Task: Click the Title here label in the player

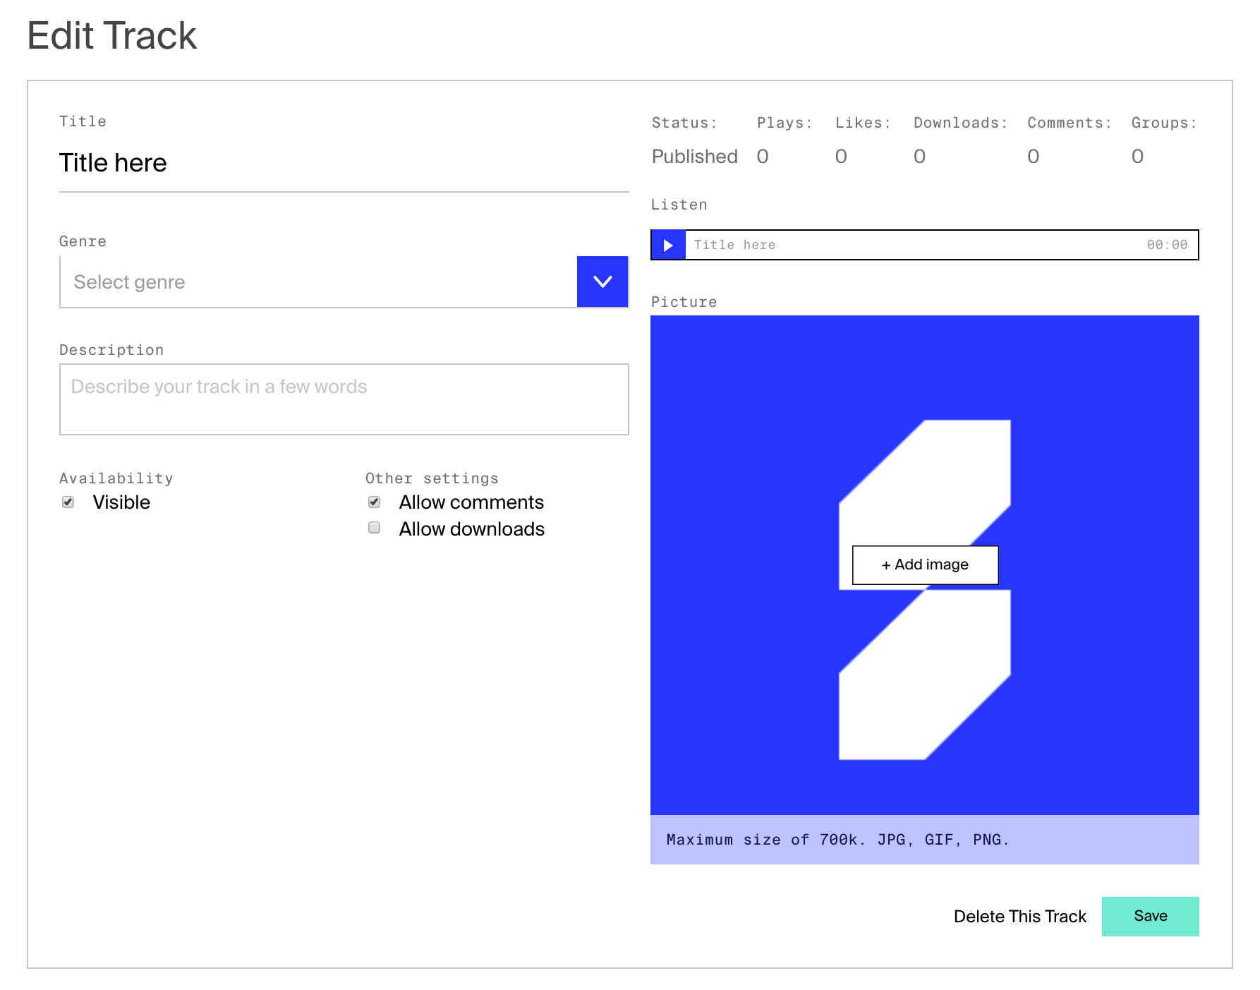Action: point(735,245)
